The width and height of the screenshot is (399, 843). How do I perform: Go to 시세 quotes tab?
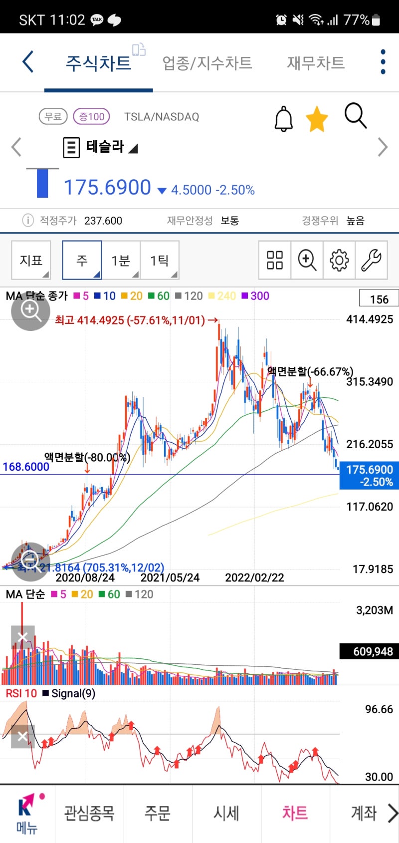(226, 813)
